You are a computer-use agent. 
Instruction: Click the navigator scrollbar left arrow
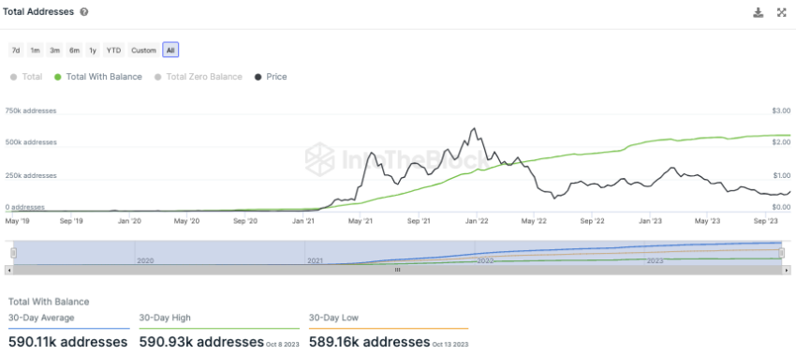(8, 270)
